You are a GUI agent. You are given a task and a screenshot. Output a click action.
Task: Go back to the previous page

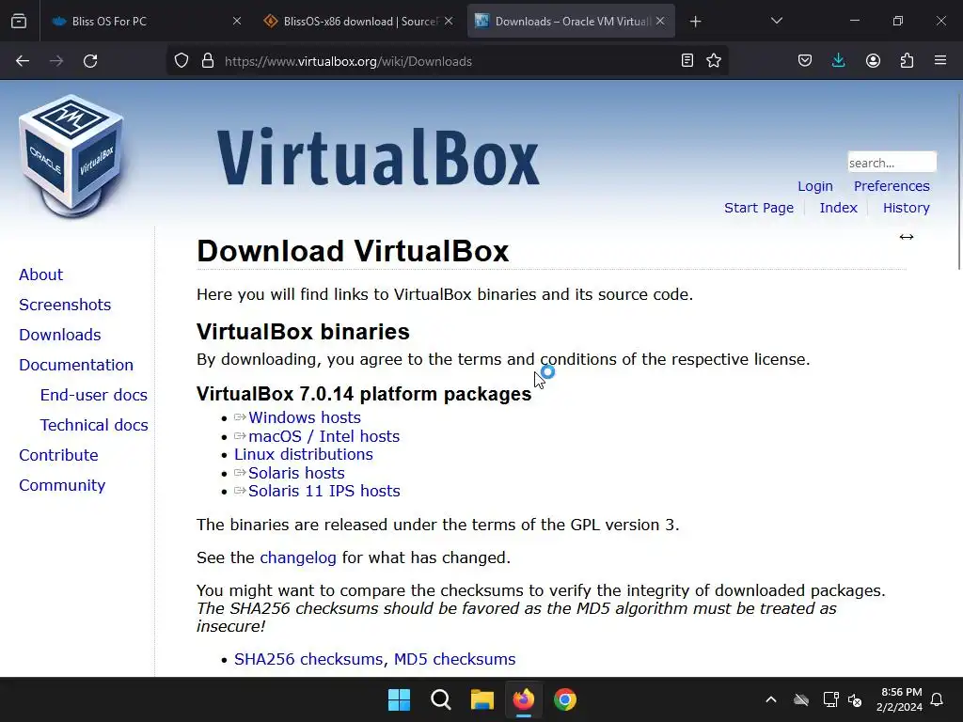[x=23, y=61]
